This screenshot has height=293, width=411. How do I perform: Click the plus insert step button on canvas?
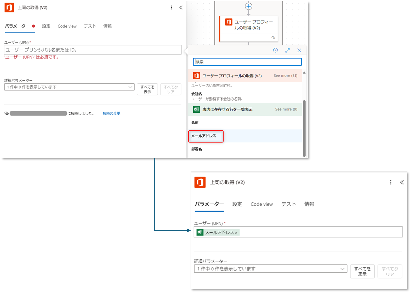[248, 6]
